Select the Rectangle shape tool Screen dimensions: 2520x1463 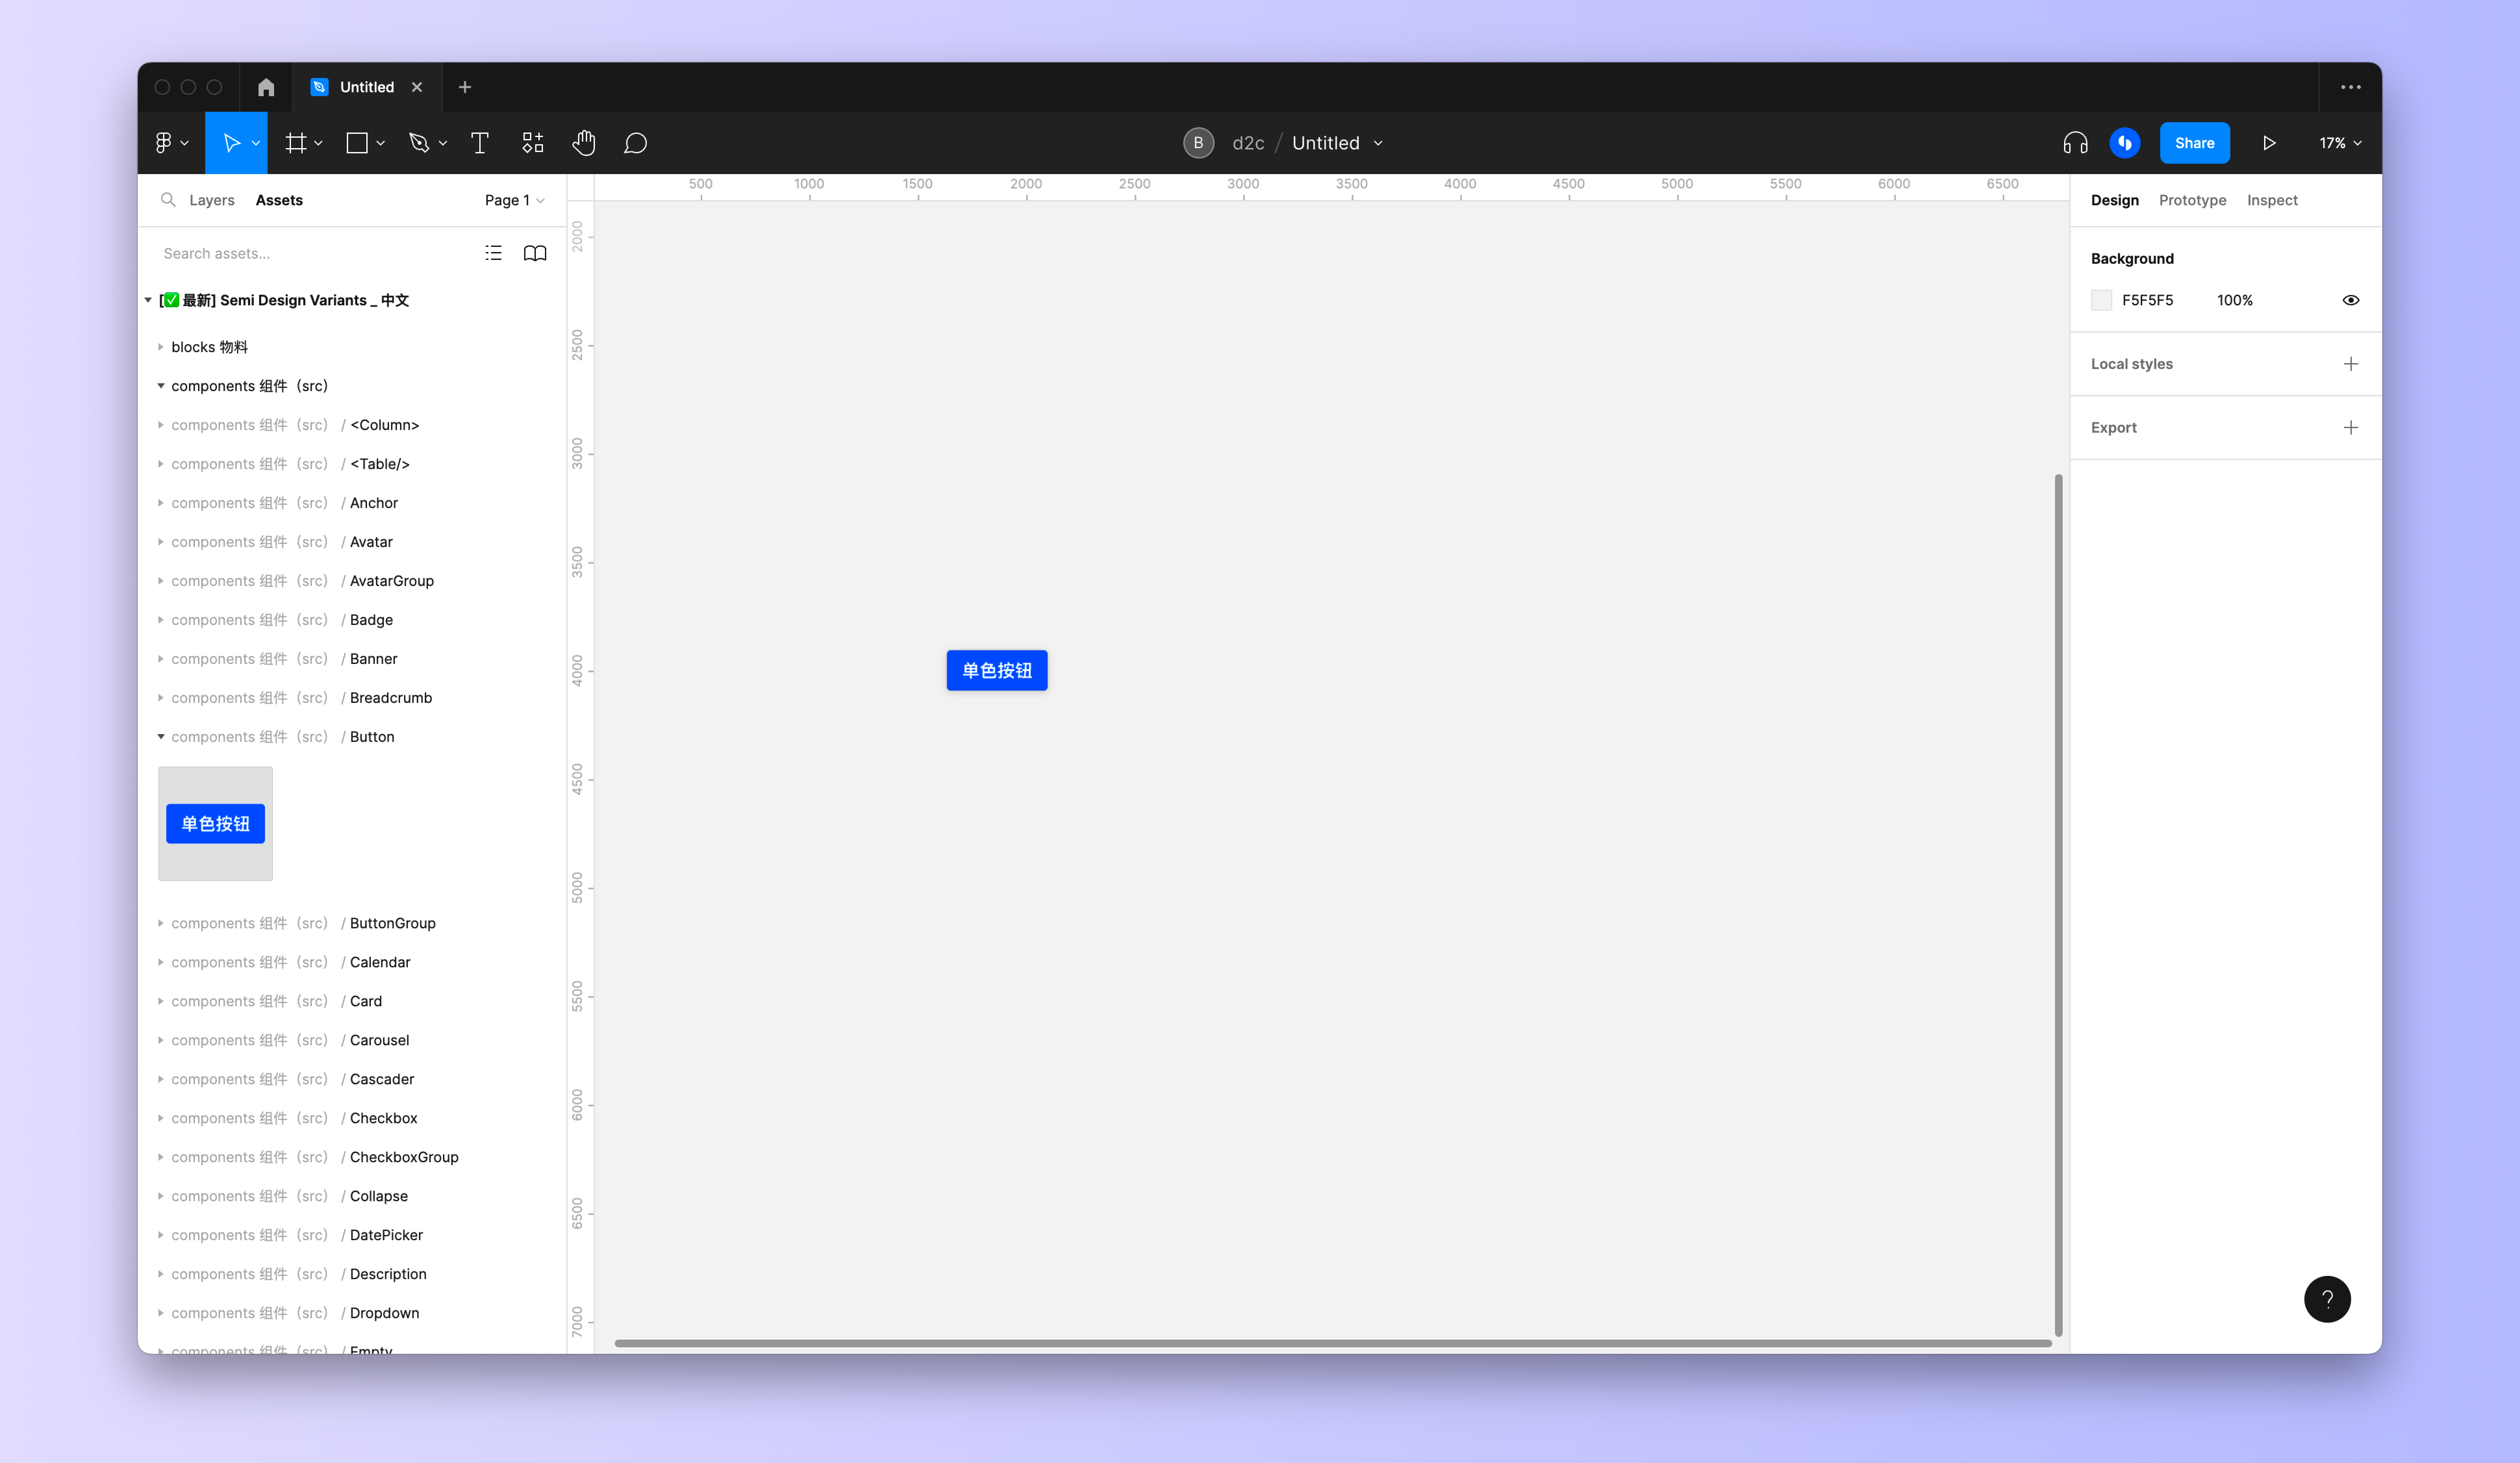[x=357, y=143]
